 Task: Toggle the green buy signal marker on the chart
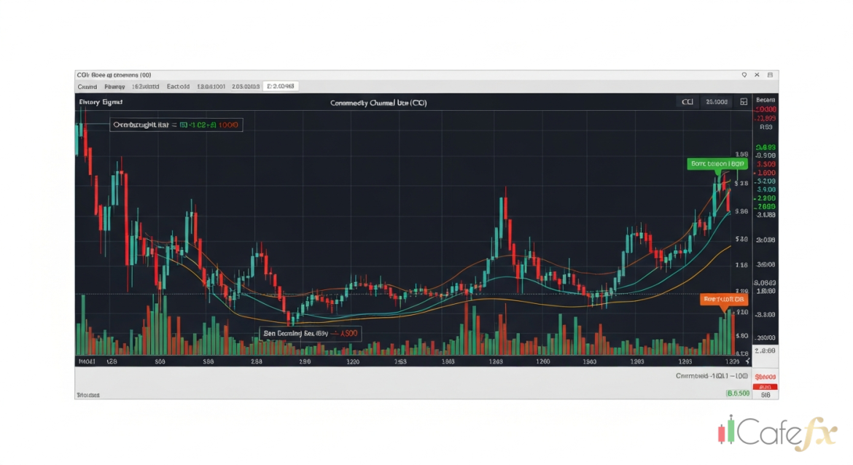coord(717,163)
